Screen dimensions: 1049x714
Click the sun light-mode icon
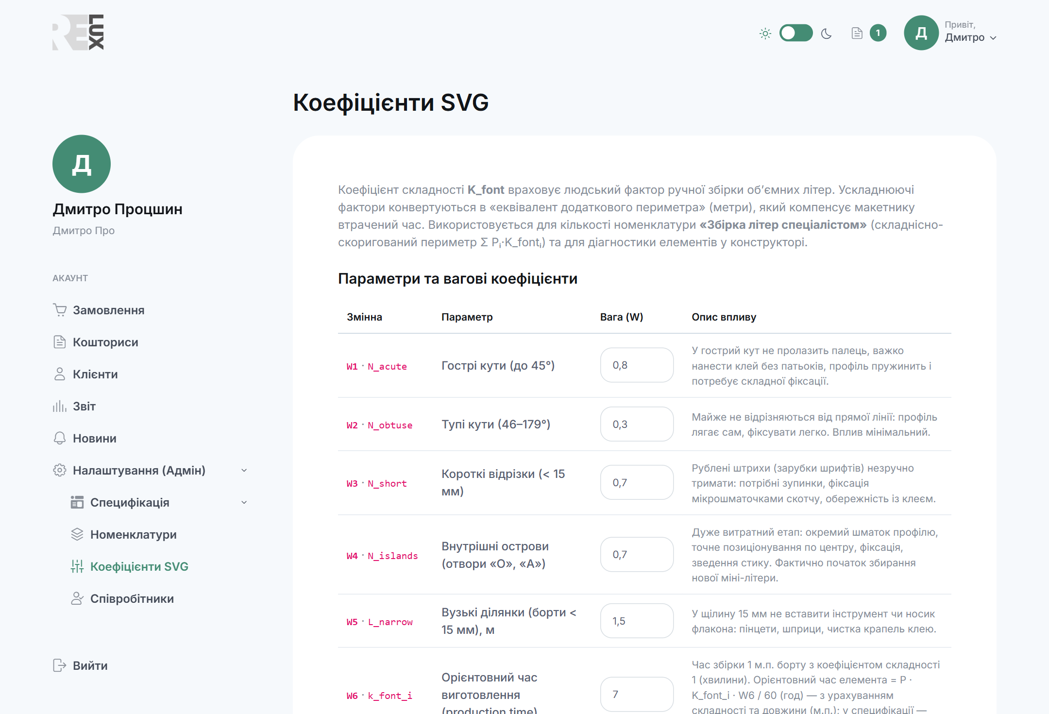765,34
